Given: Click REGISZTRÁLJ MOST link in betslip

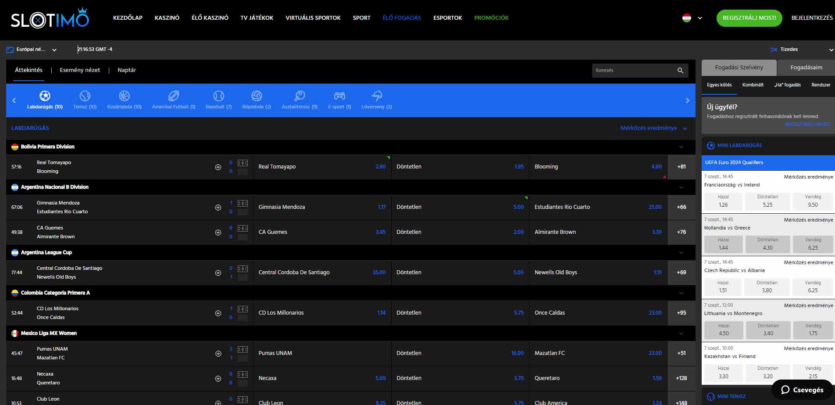Looking at the screenshot, I should 808,125.
